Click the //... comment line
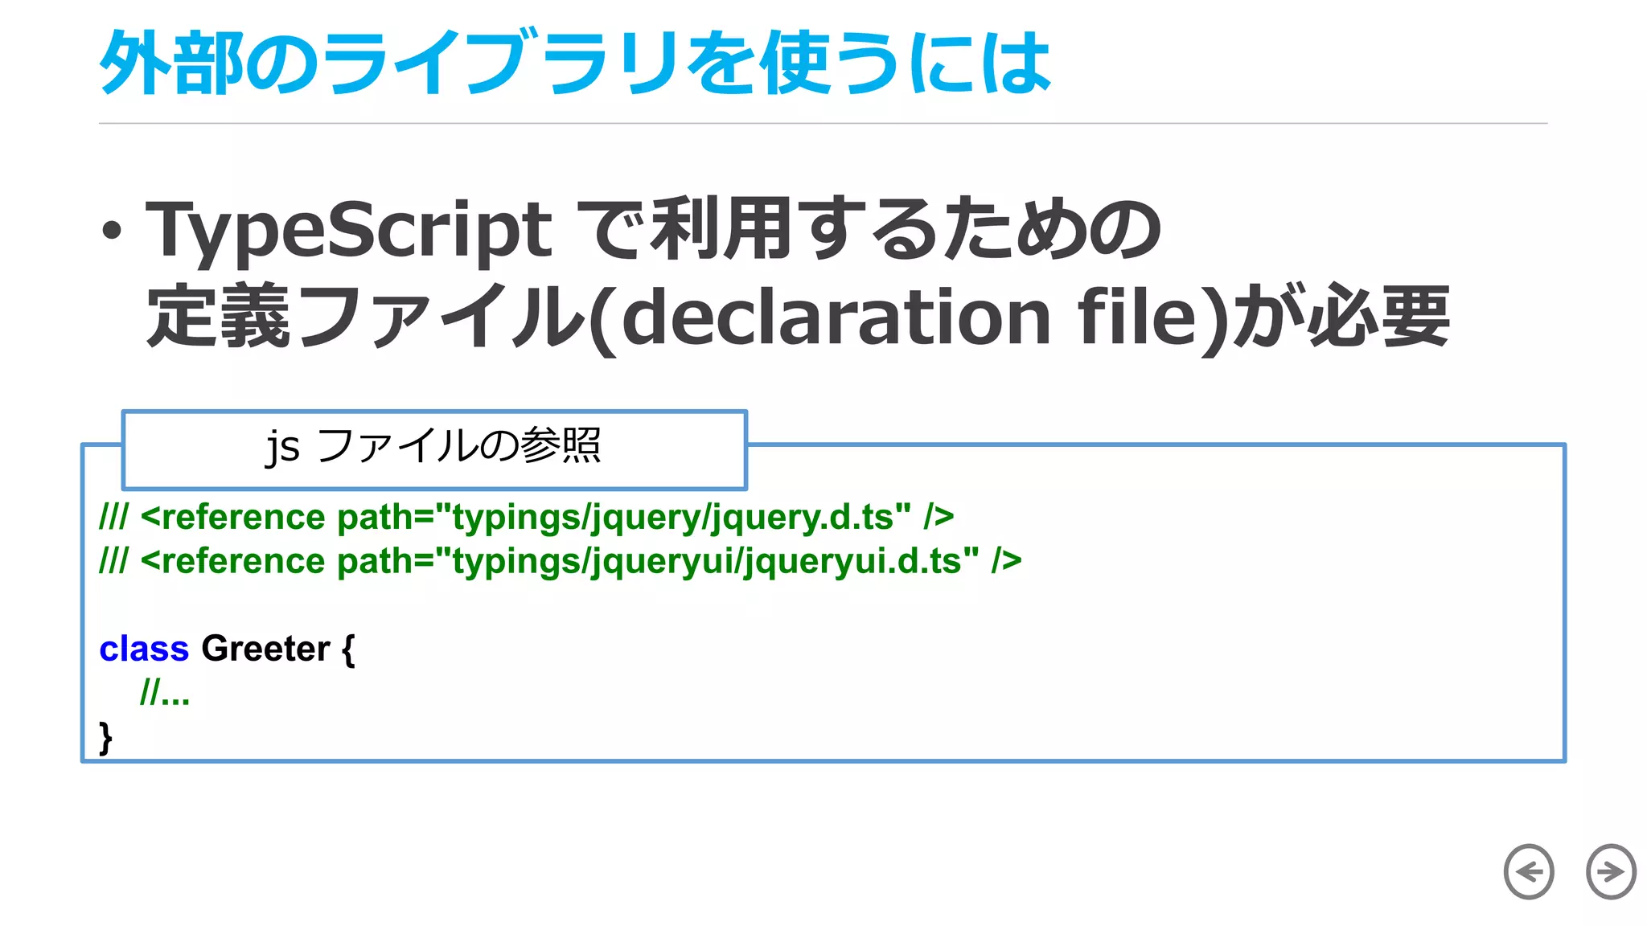 click(x=165, y=691)
